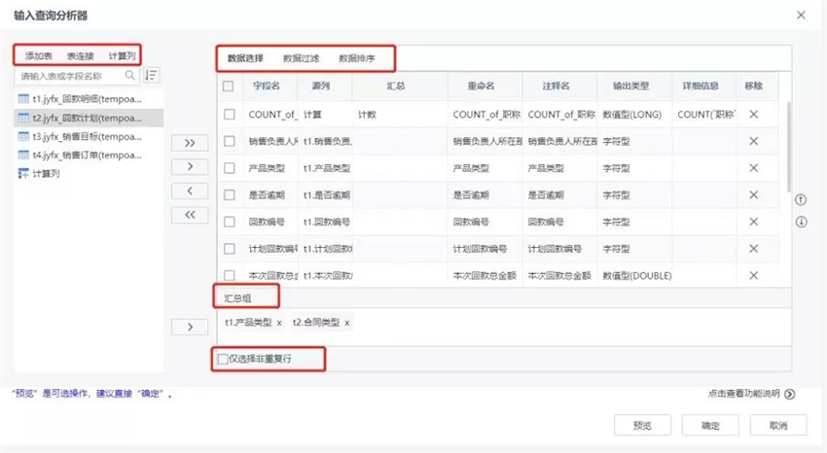
Task: Remove the 回款编号 row with its X
Action: click(754, 222)
